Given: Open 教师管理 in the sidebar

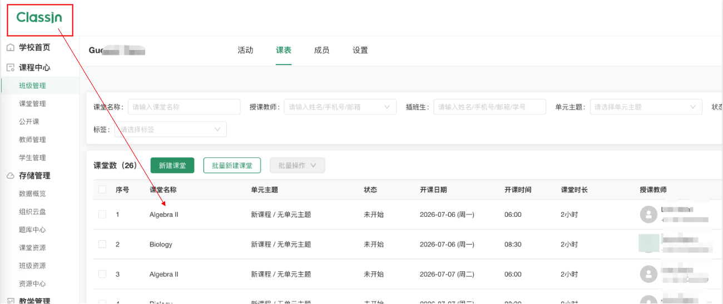Looking at the screenshot, I should [32, 139].
